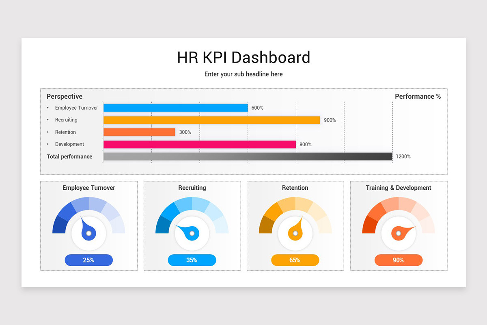Click the HR KPI Dashboard title
Screen dimensions: 487x325
243,58
